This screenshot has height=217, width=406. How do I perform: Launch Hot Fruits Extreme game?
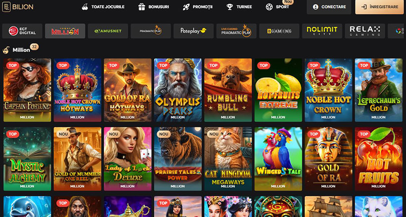point(278,90)
